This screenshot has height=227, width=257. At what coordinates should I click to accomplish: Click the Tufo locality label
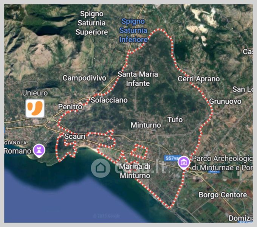pyautogui.click(x=175, y=120)
